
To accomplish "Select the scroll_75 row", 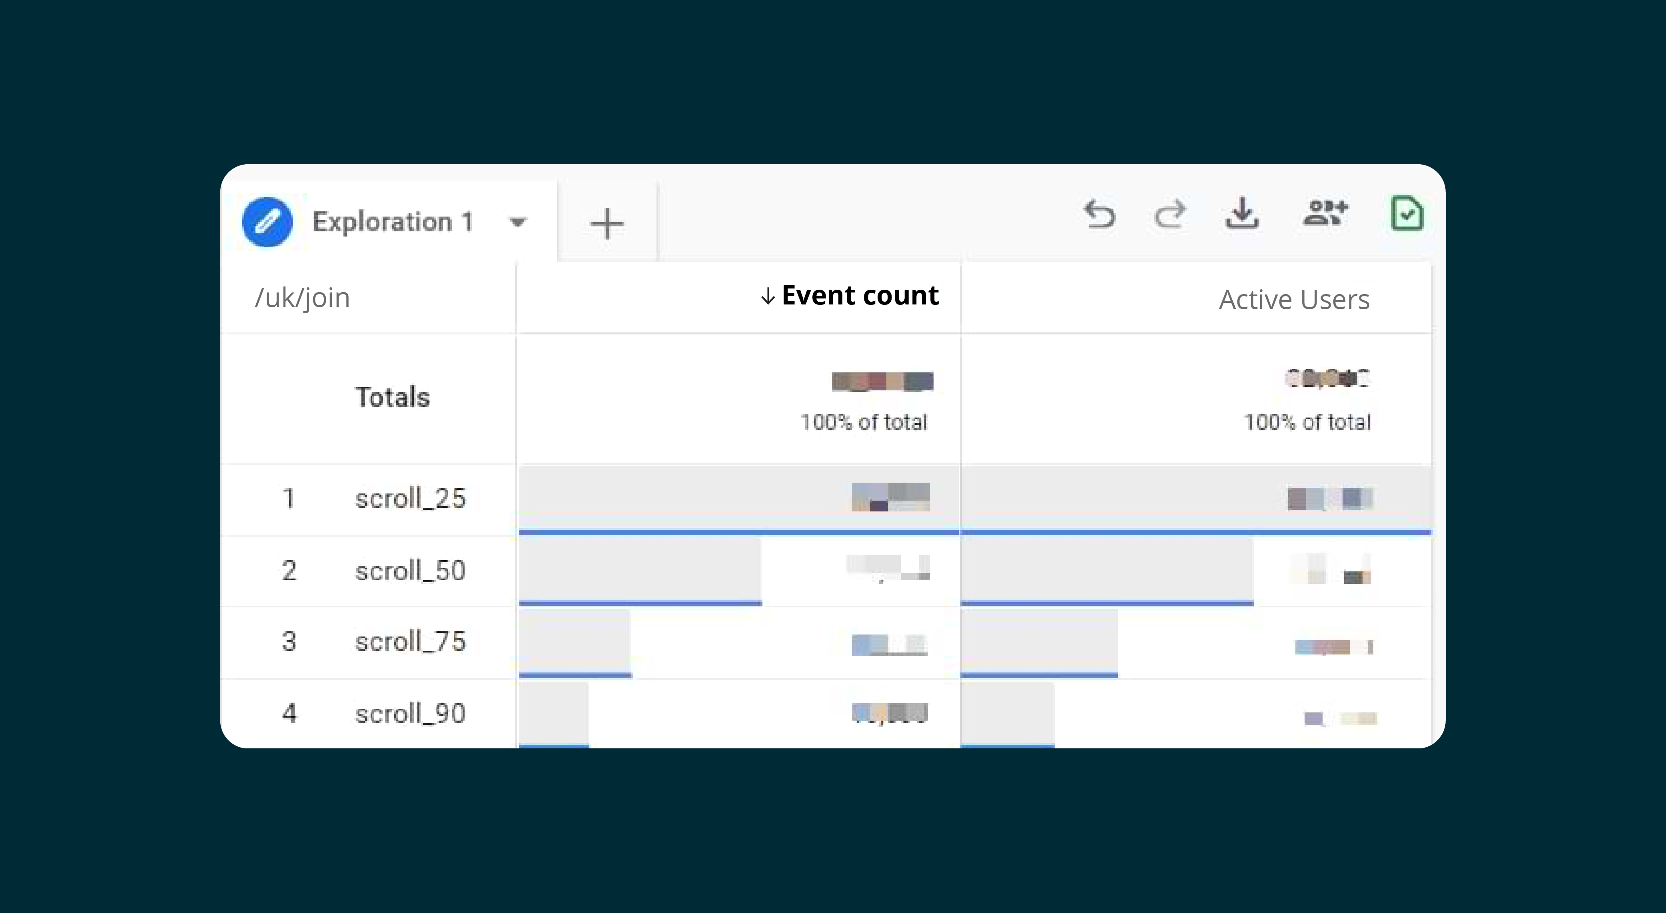I will click(x=410, y=642).
